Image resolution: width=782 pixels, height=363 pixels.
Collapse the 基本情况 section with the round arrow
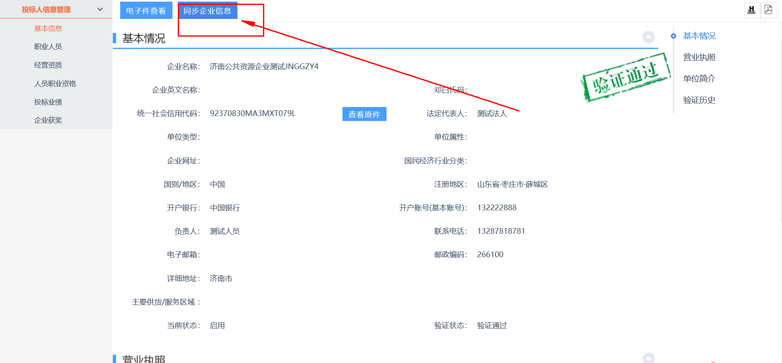(648, 37)
